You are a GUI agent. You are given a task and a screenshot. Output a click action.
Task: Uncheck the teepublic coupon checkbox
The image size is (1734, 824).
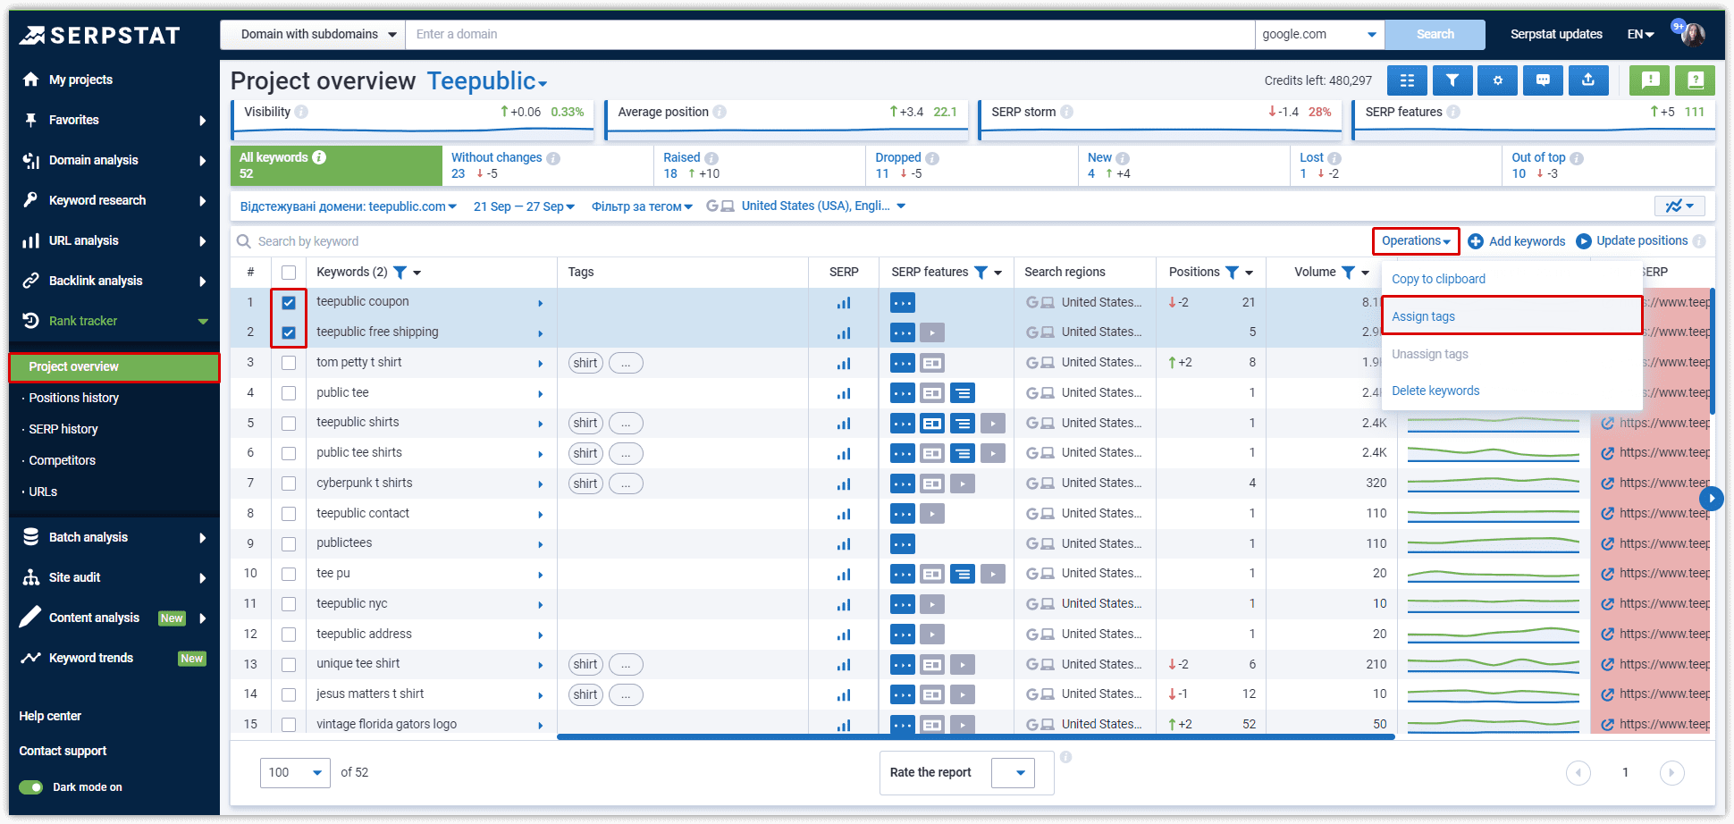pyautogui.click(x=289, y=303)
